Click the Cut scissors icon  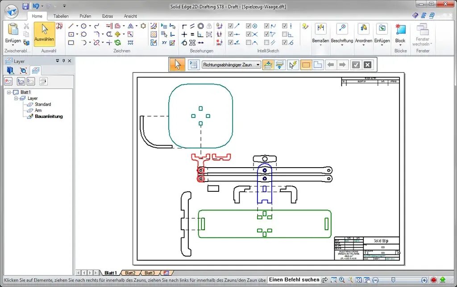coord(26,26)
